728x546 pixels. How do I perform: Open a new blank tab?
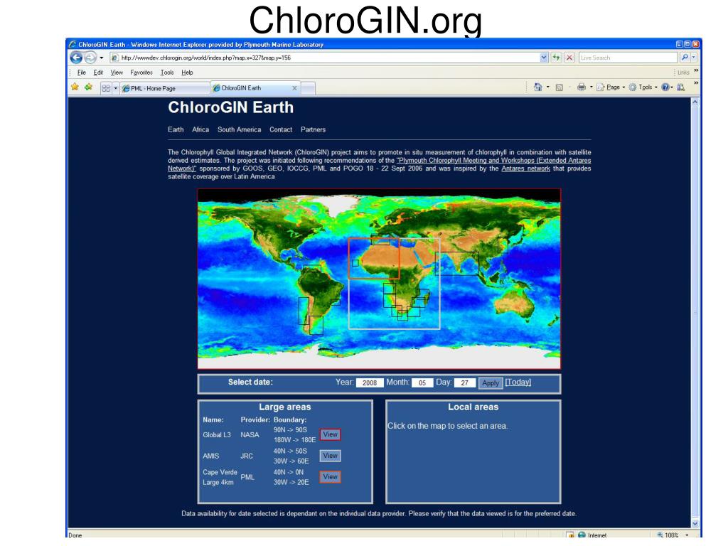click(309, 88)
